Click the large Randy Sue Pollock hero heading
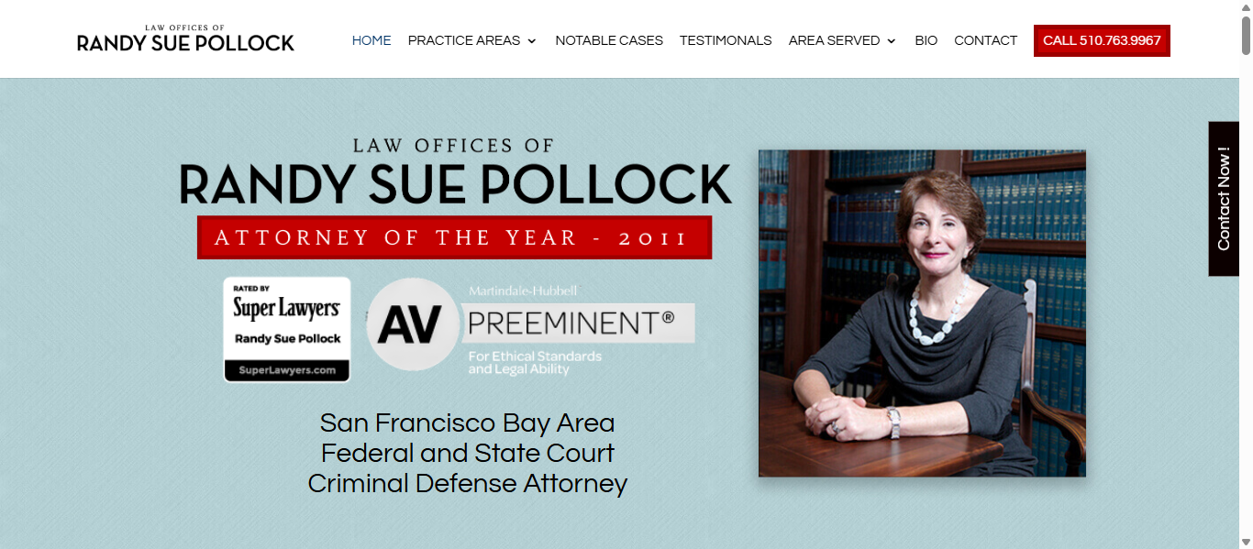 click(455, 183)
